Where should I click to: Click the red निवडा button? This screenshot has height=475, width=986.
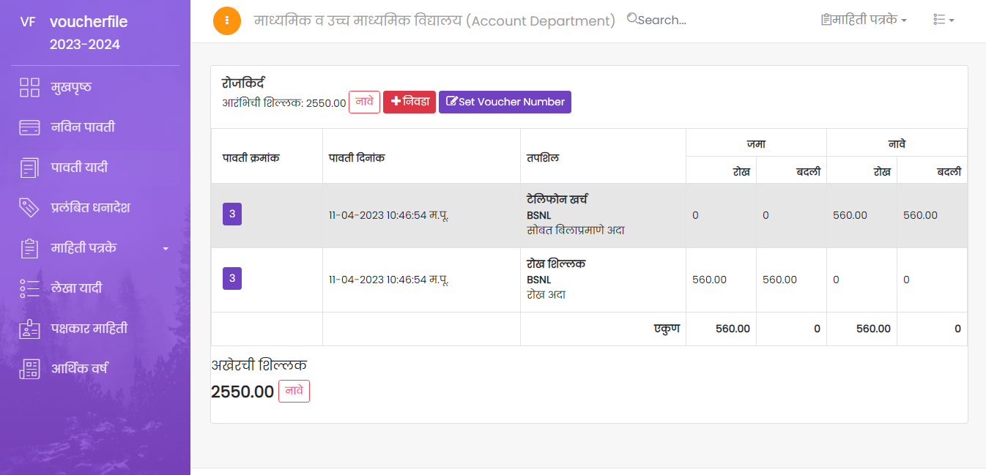pos(409,102)
